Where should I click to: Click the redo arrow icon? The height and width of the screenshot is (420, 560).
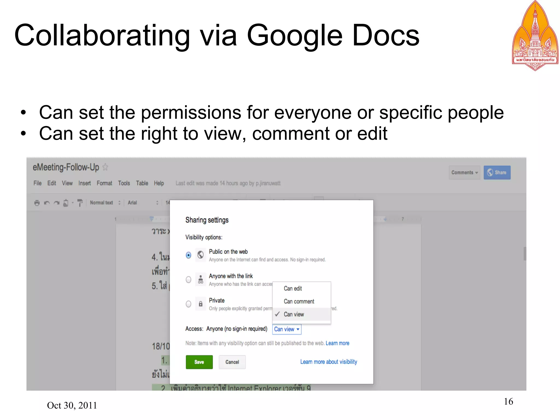coord(57,203)
